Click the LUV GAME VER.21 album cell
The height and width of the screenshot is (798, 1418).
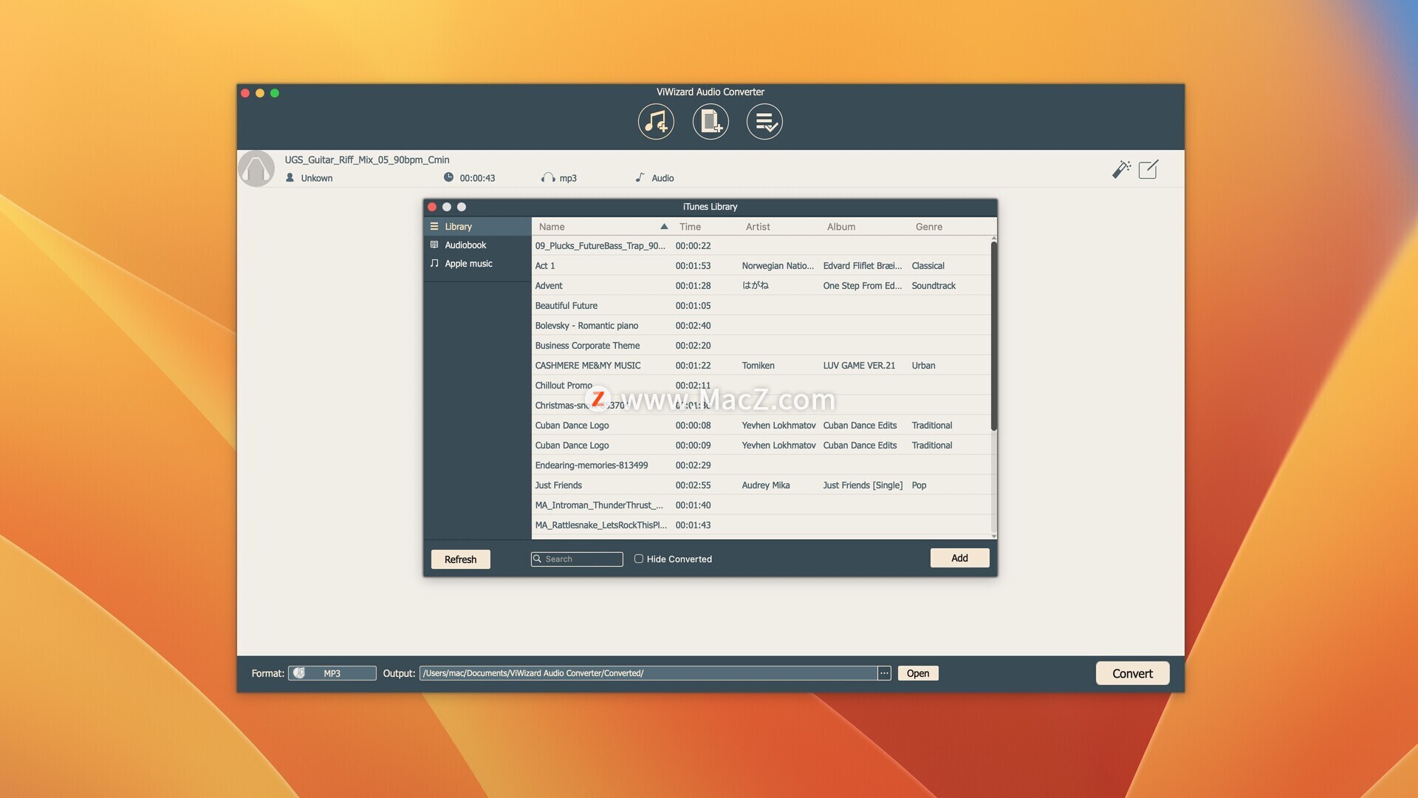(859, 365)
